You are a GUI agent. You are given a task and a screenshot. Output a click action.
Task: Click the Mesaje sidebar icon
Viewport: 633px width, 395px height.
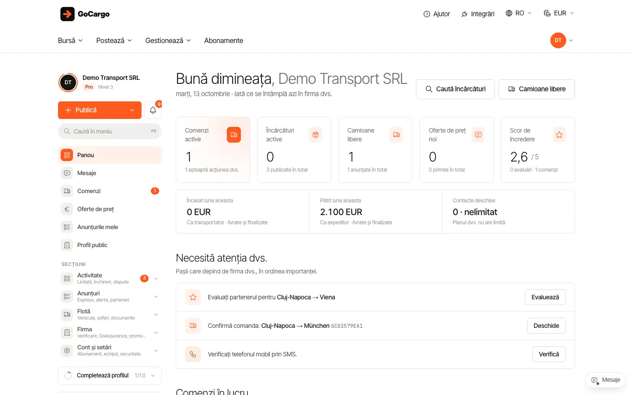(x=67, y=173)
